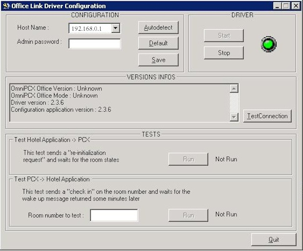Minimize the Office Link Driver Configuration window
The height and width of the screenshot is (251, 303).
point(277,6)
